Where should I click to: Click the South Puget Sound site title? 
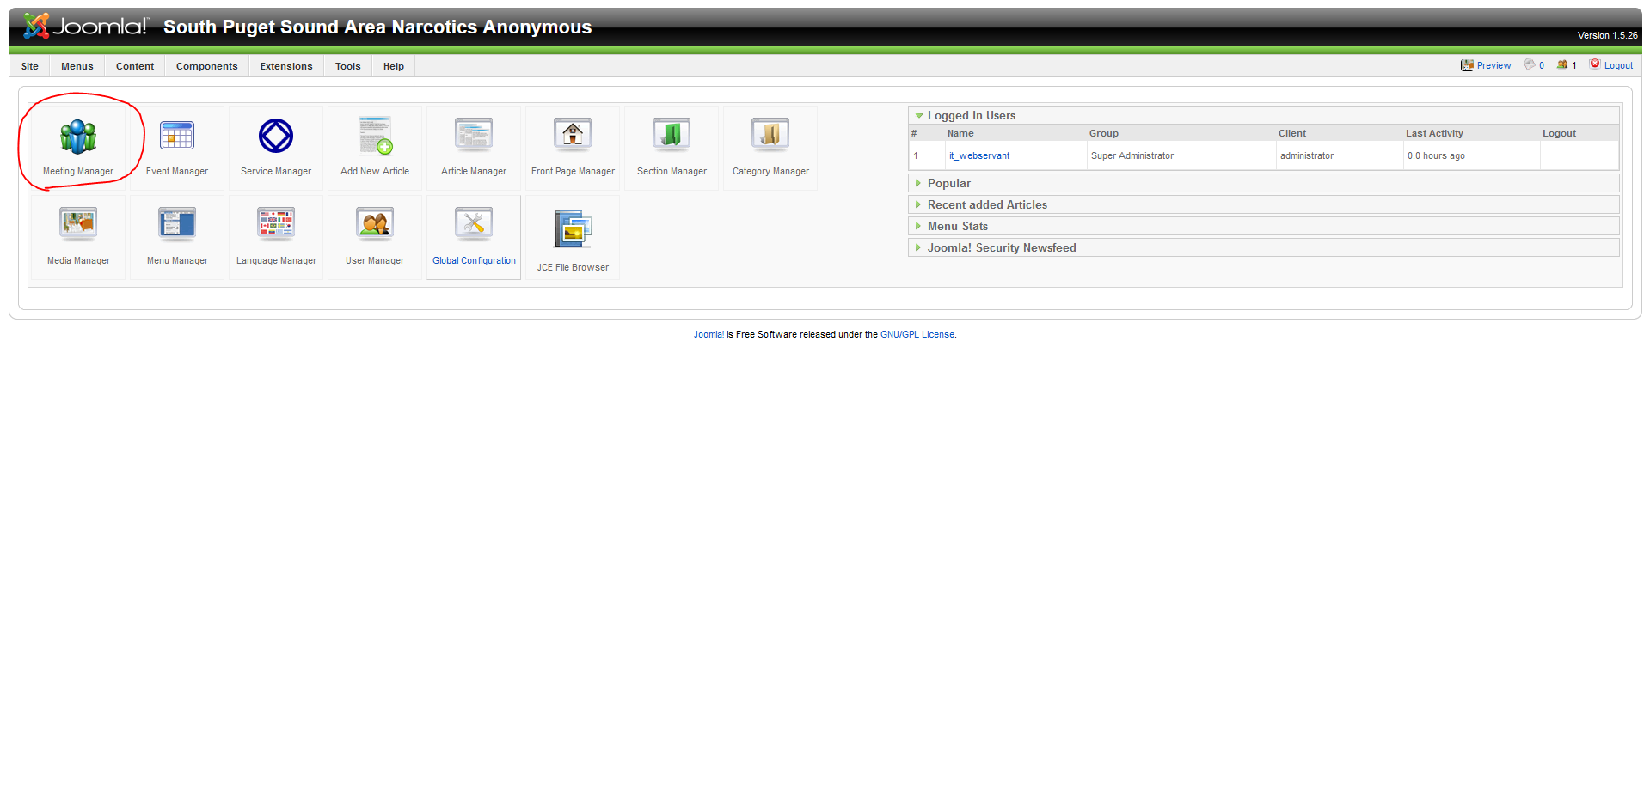tap(377, 27)
